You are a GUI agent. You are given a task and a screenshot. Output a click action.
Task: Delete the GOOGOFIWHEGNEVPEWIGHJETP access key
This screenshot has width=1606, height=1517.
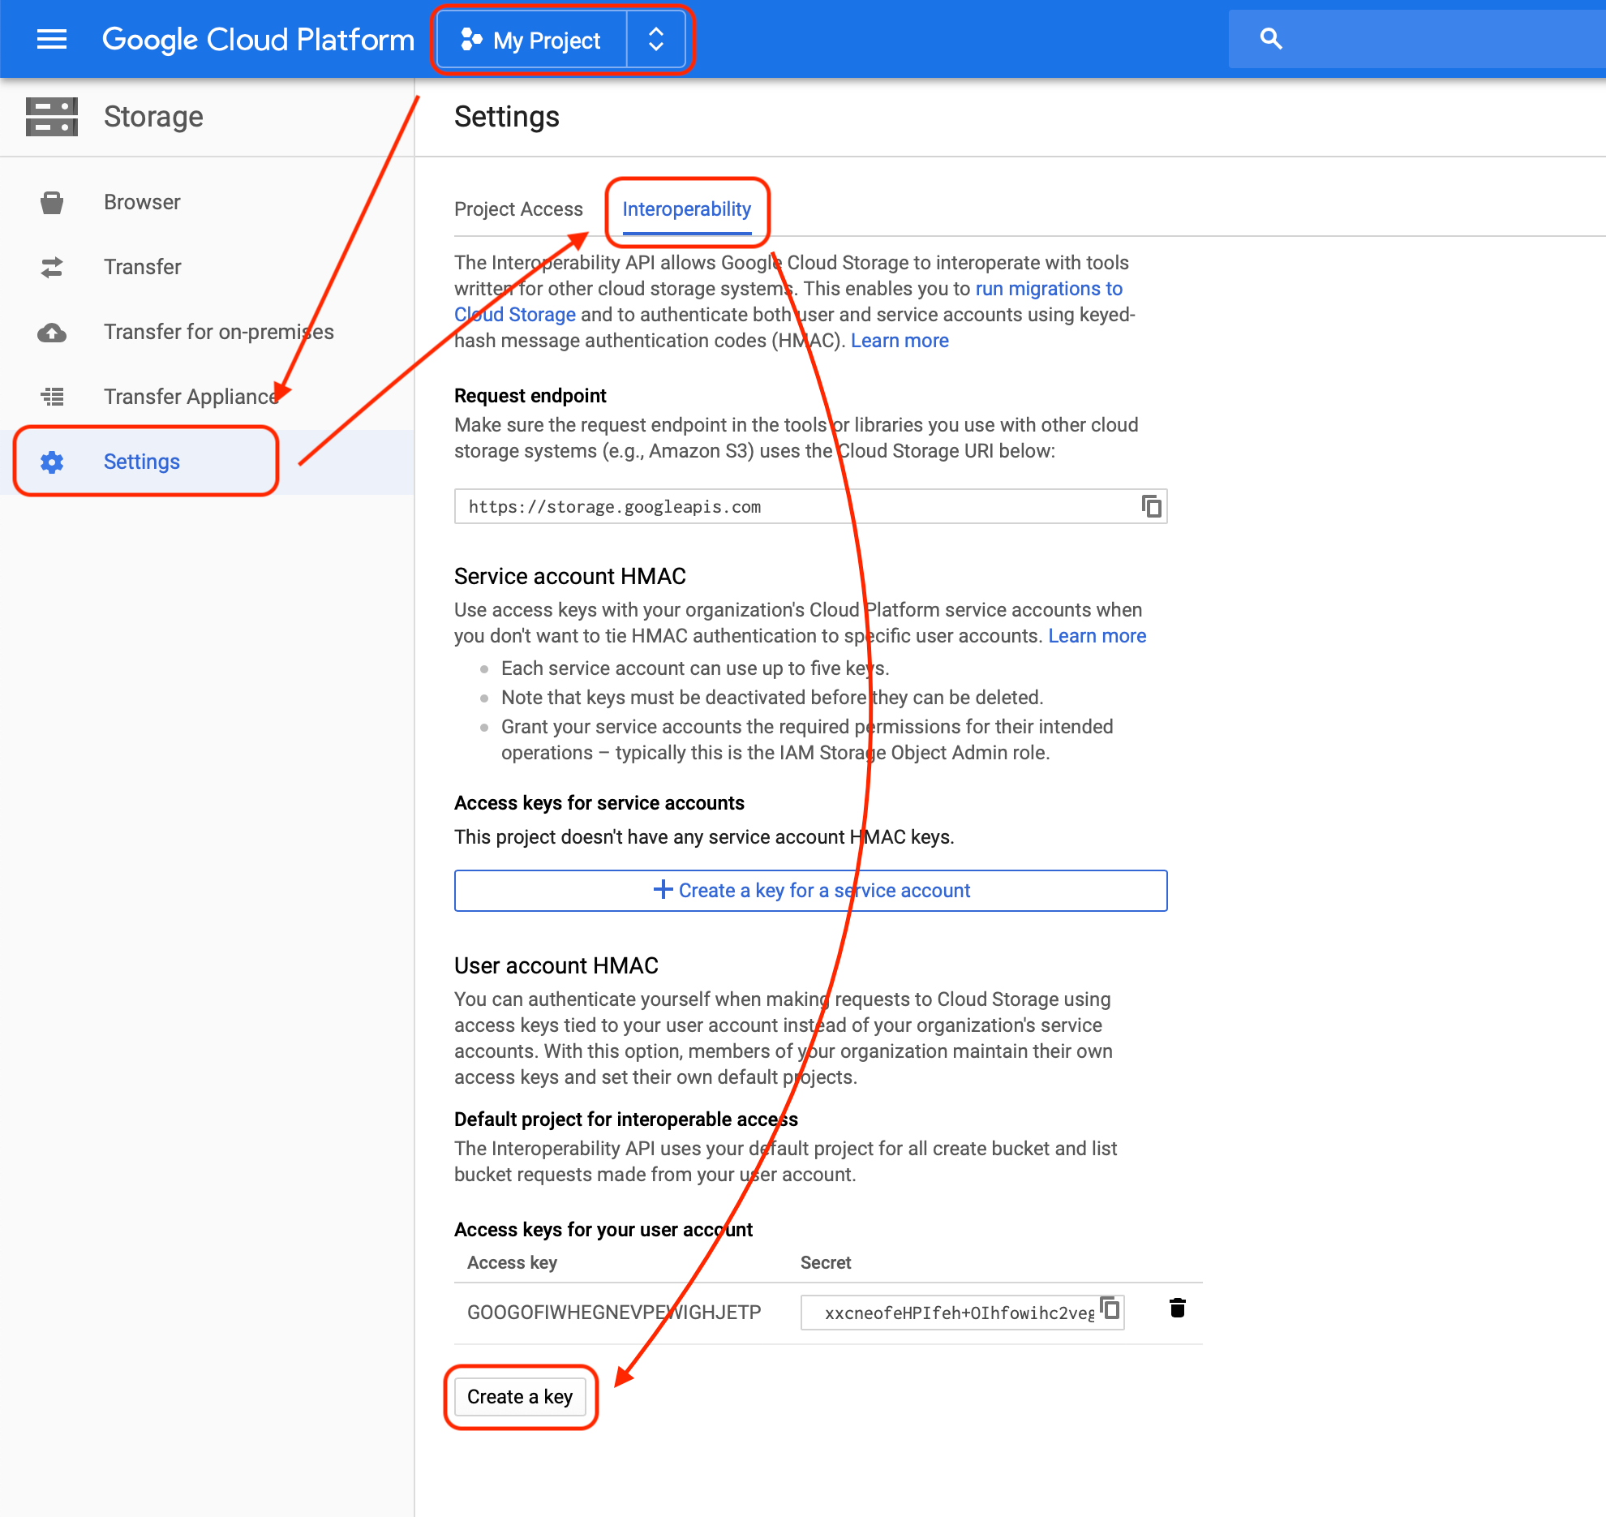(x=1178, y=1308)
